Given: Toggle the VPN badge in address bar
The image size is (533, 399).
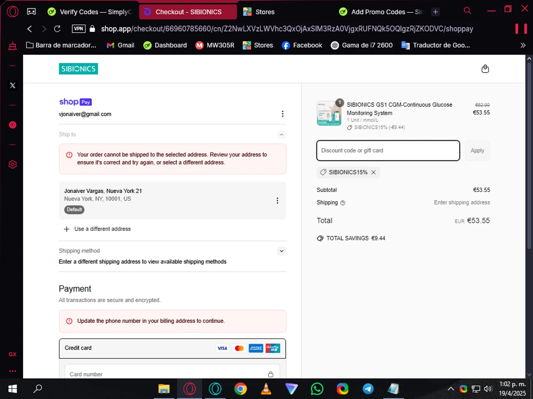Looking at the screenshot, I should 79,29.
